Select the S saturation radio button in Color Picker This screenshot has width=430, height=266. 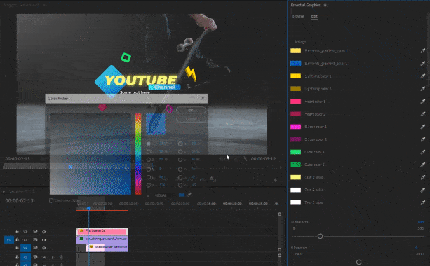[149, 151]
